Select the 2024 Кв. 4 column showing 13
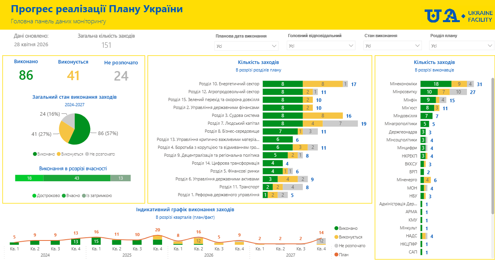 76,242
